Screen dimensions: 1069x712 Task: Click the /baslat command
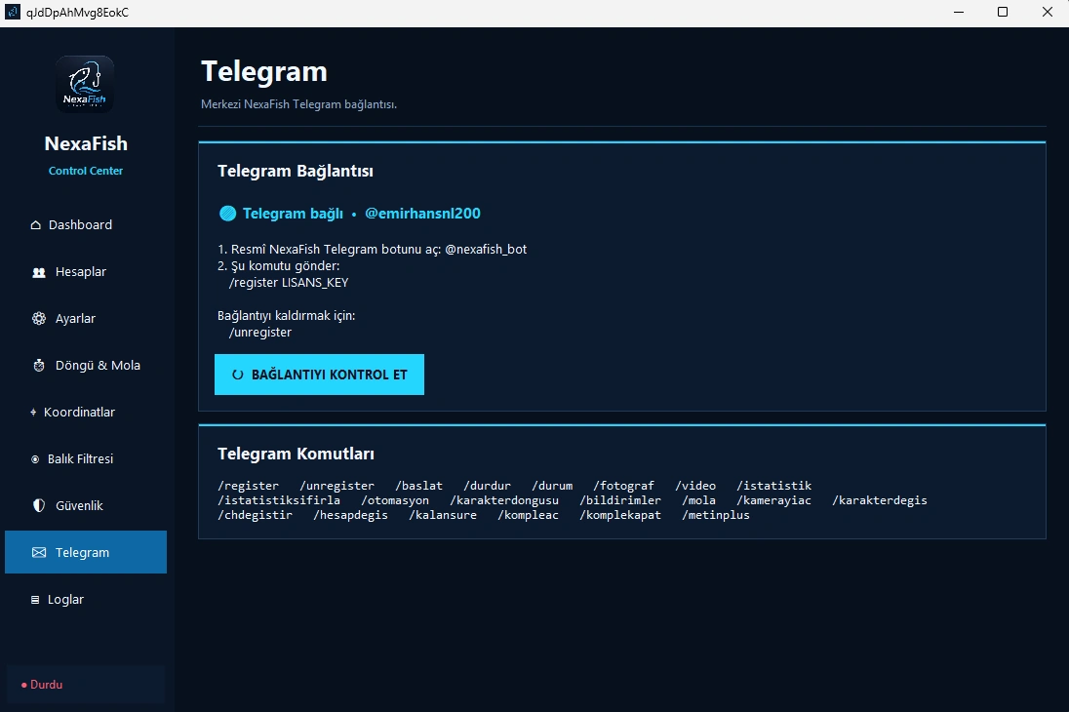point(418,486)
